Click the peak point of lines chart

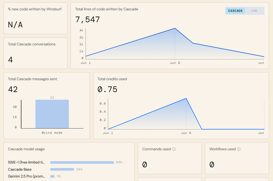click(175, 28)
